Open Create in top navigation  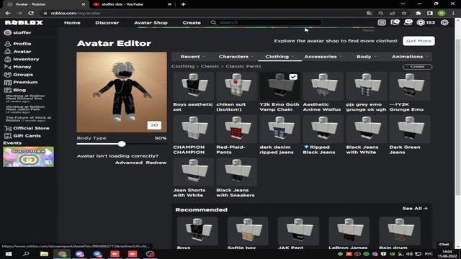point(192,22)
